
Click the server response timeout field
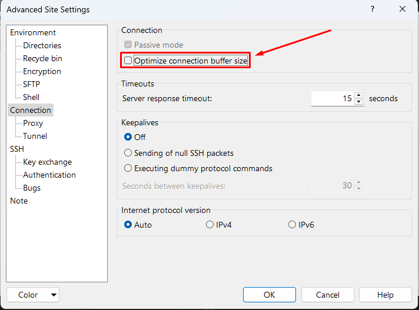(x=332, y=99)
